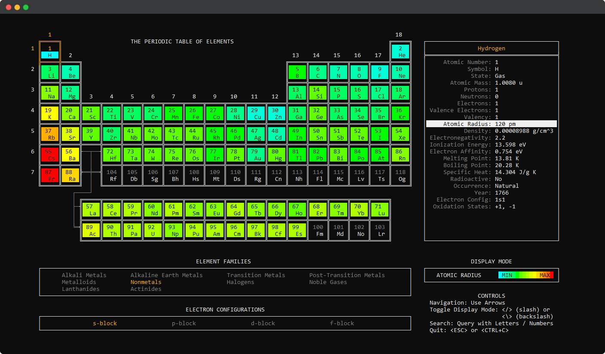This screenshot has height=354, width=605.
Task: Select the Silver (Ag) element cell
Action: click(256, 134)
